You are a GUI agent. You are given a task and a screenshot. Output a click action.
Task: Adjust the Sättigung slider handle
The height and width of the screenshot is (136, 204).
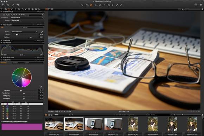tap(24, 96)
